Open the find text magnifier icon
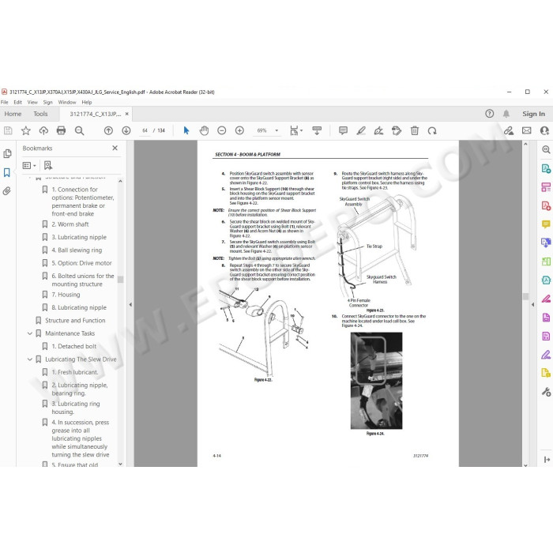Image resolution: width=553 pixels, height=553 pixels. pos(79,131)
